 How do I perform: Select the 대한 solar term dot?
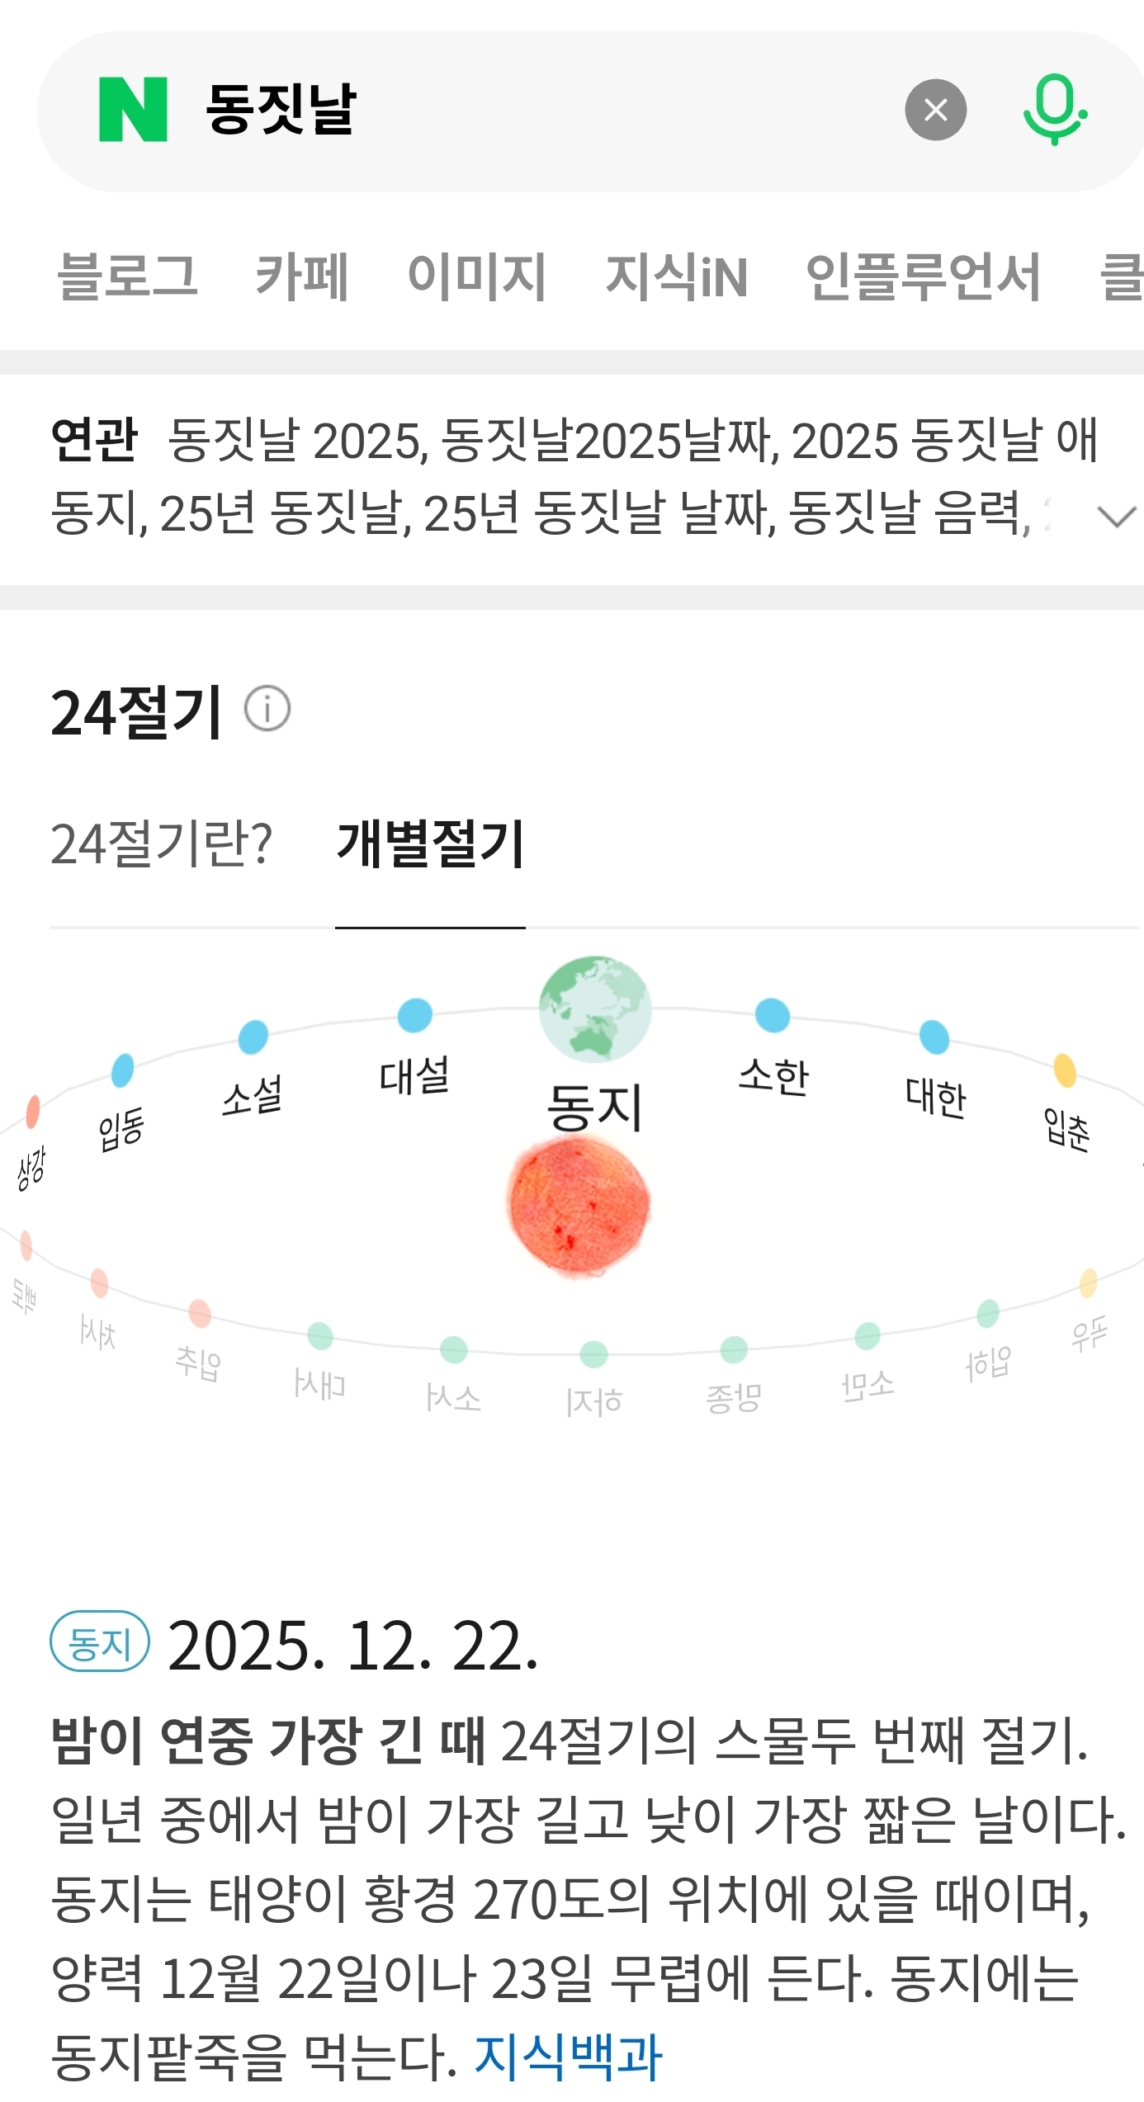934,1037
